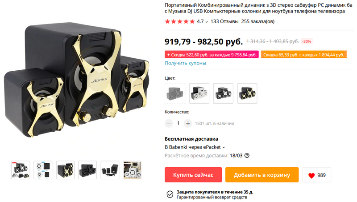Increase quantity with the plus button
Screen dimensions: 357x202
click(x=188, y=123)
